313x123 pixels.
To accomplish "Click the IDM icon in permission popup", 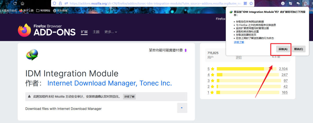I will (x=231, y=12).
